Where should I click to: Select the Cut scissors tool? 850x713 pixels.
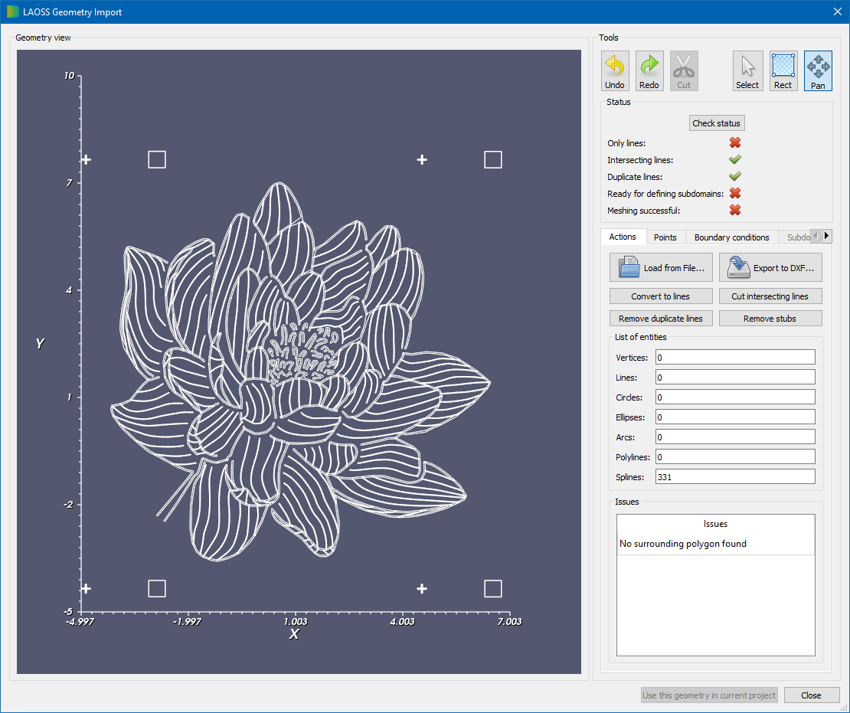[x=684, y=70]
